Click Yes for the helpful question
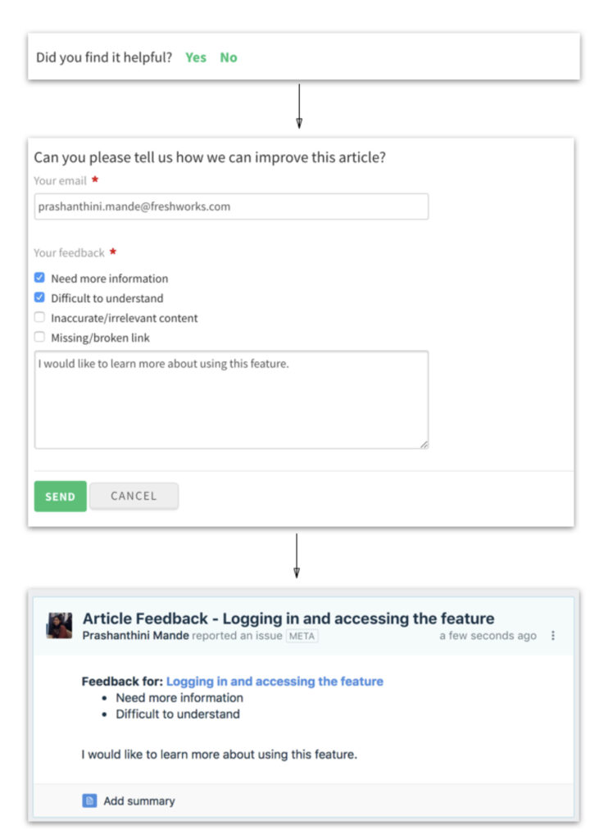Image resolution: width=608 pixels, height=839 pixels. (195, 57)
